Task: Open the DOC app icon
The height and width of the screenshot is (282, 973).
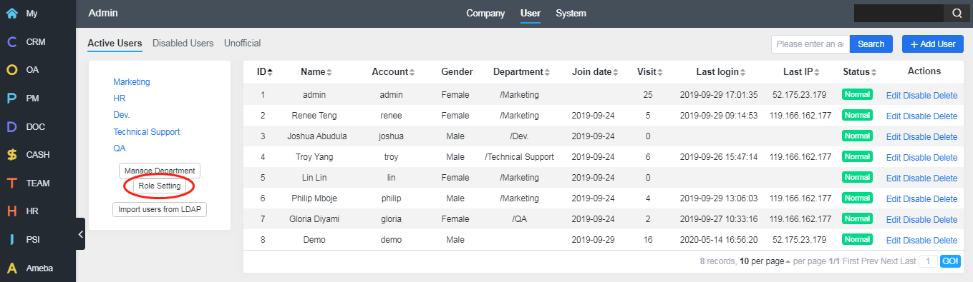Action: (12, 126)
